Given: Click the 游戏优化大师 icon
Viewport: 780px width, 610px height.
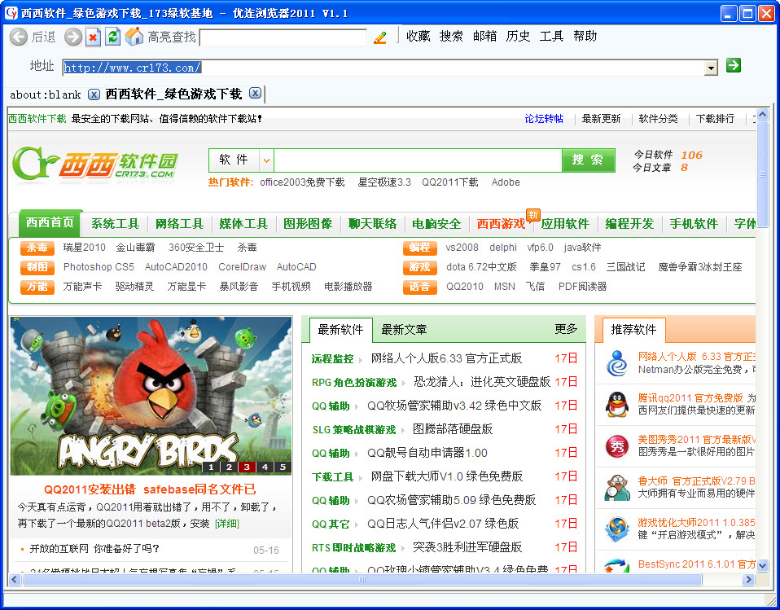Looking at the screenshot, I should (x=617, y=529).
